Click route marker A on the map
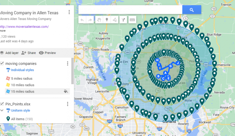This screenshot has height=136, width=235. coord(165,73)
